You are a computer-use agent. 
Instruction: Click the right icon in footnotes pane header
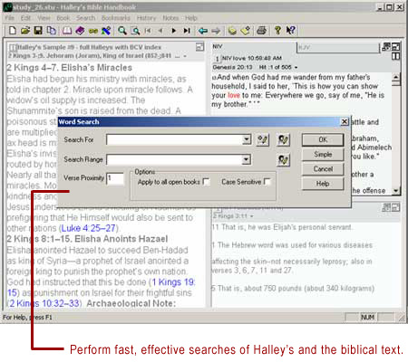[x=395, y=207]
